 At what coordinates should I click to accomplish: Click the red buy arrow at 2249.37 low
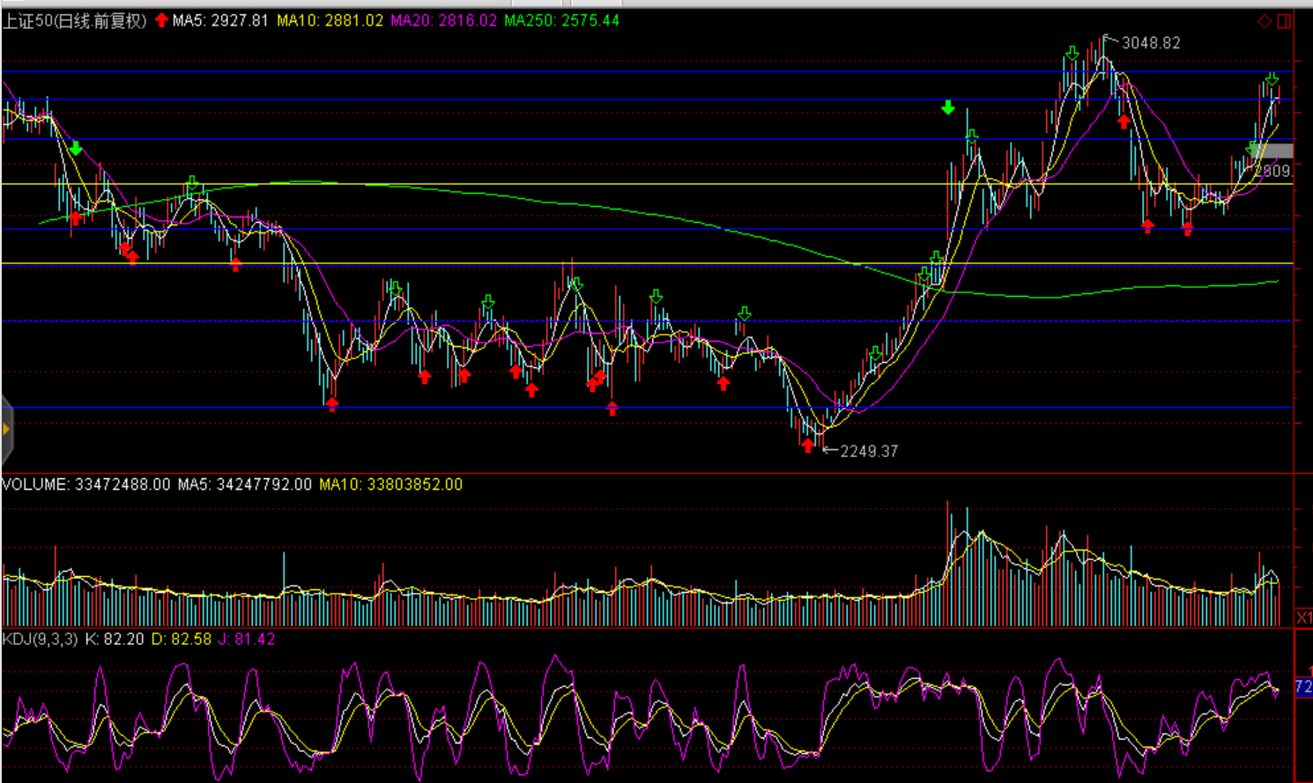point(807,446)
